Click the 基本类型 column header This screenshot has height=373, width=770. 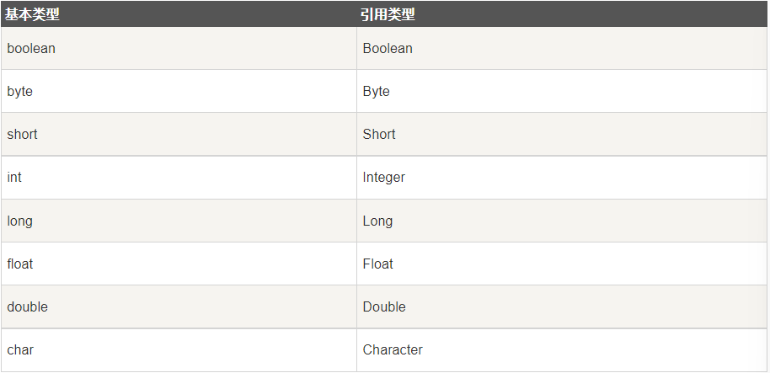32,14
